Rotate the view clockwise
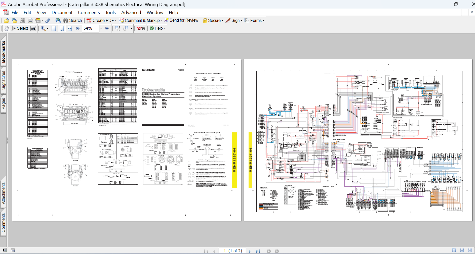Viewport: 475px width, 254px height. tap(118, 28)
